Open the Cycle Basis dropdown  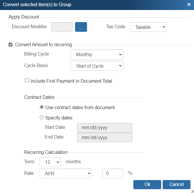[x=97, y=66]
